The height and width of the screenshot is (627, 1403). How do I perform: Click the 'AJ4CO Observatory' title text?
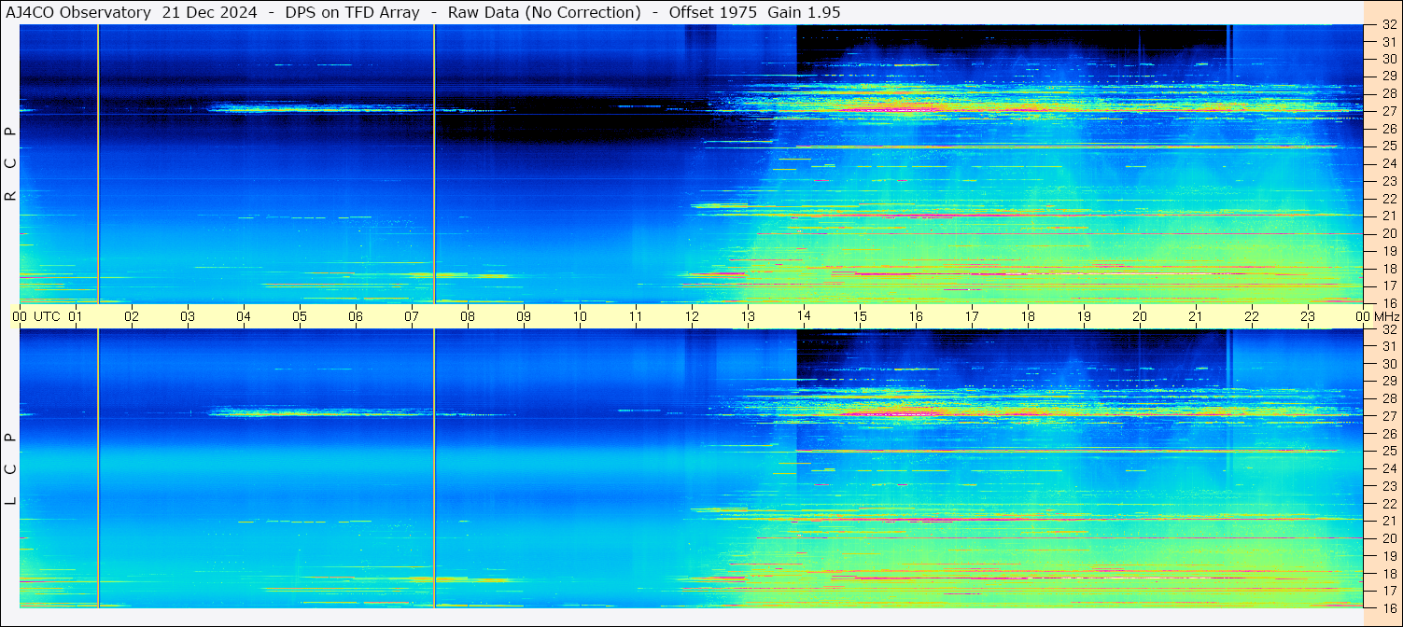78,12
